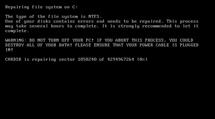215x119 pixels.
Task: Click the current sector number 1858240
Action: click(x=87, y=59)
